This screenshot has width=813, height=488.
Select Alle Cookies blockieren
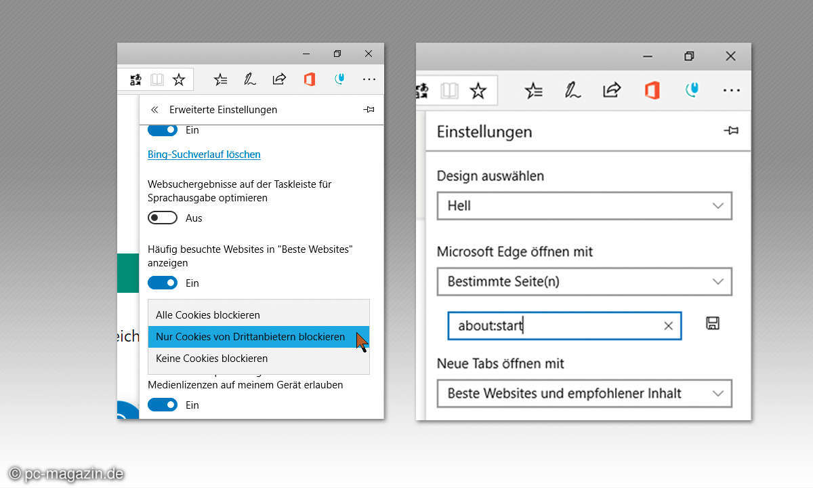click(259, 314)
